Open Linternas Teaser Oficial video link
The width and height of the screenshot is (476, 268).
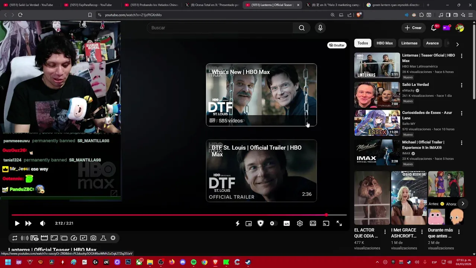point(428,58)
